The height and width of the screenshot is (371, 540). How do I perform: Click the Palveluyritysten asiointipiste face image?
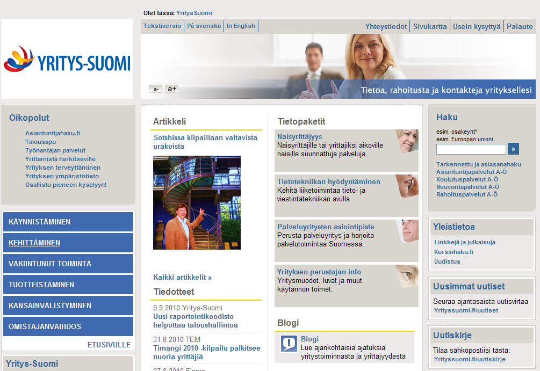[407, 231]
